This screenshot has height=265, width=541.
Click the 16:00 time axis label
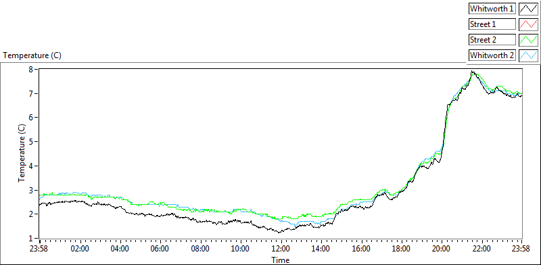(361, 249)
